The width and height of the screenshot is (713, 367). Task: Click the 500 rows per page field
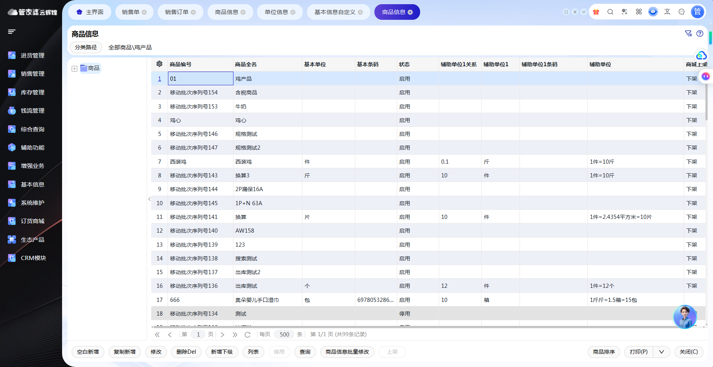point(285,334)
